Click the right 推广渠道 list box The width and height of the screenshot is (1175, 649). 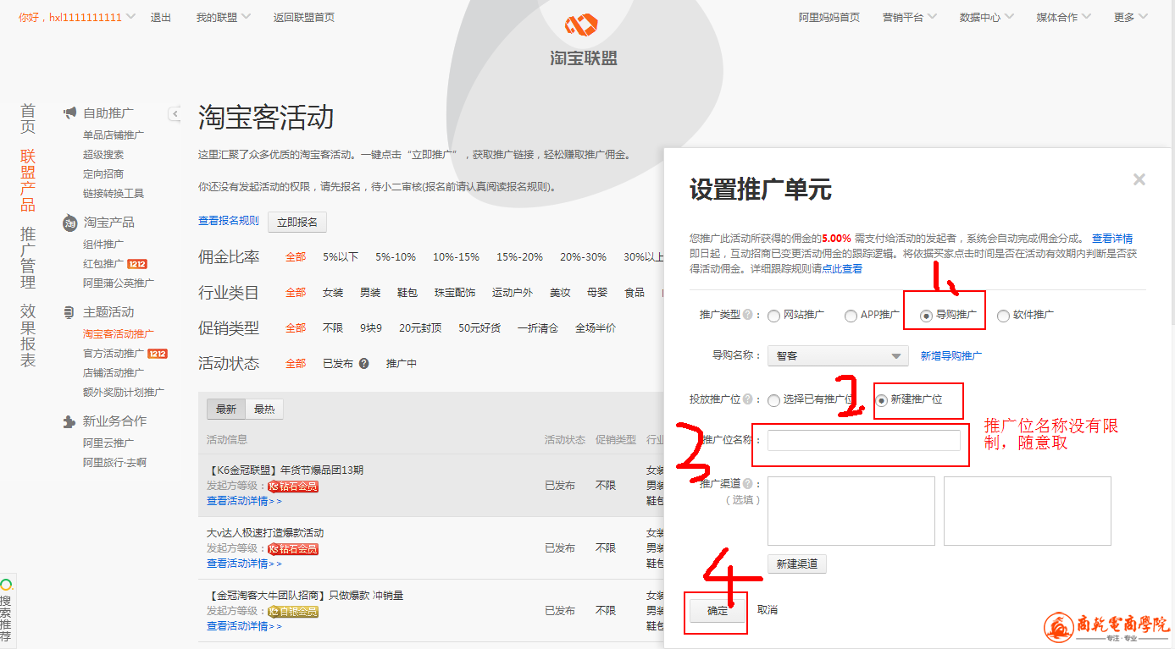[1028, 511]
